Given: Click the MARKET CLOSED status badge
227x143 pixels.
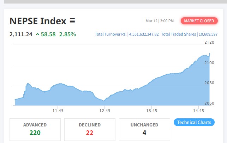Looking at the screenshot, I should (x=199, y=21).
